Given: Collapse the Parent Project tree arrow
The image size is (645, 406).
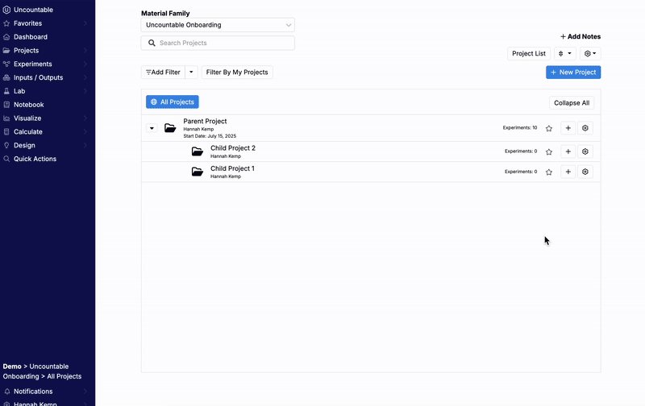Looking at the screenshot, I should tap(152, 128).
